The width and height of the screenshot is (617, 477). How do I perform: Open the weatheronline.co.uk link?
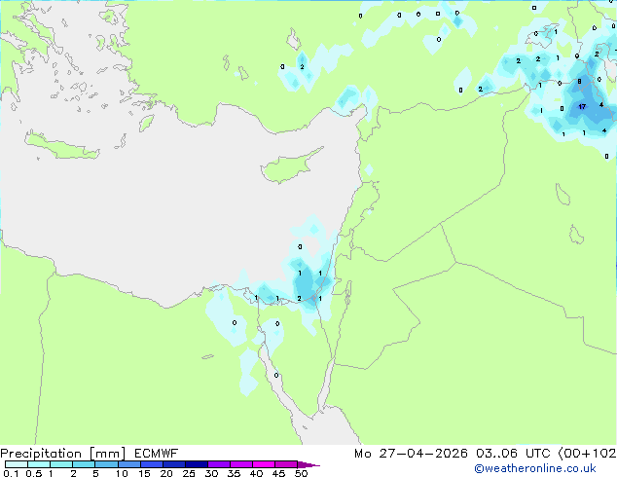coord(535,469)
